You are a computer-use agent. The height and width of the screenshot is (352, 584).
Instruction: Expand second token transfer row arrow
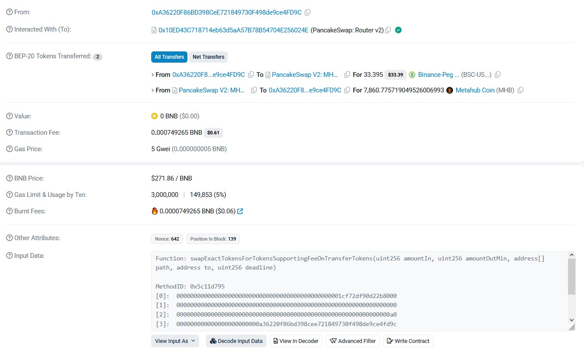[x=153, y=90]
